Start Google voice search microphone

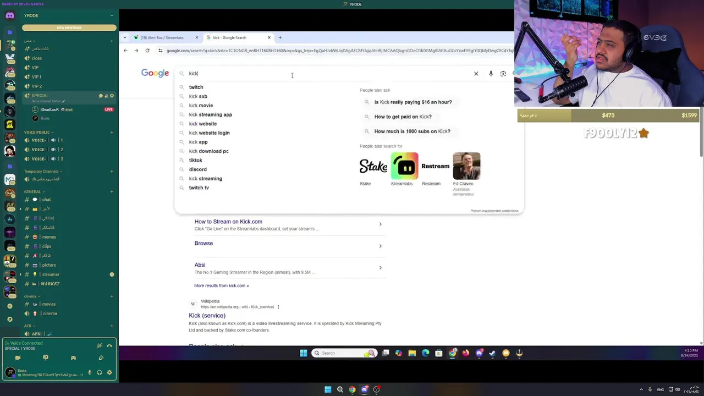tap(491, 74)
